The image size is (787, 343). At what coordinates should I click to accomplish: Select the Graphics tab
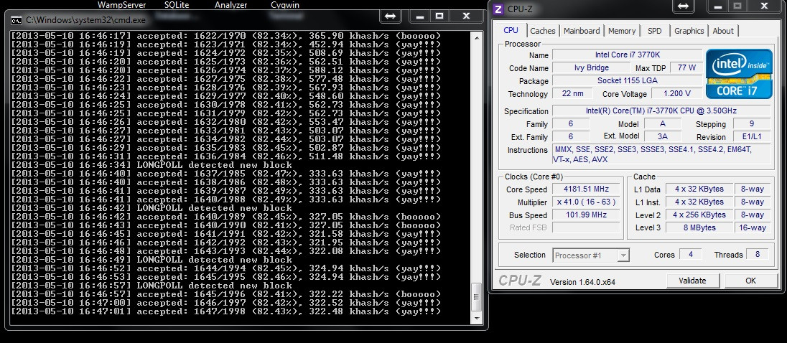[x=689, y=31]
